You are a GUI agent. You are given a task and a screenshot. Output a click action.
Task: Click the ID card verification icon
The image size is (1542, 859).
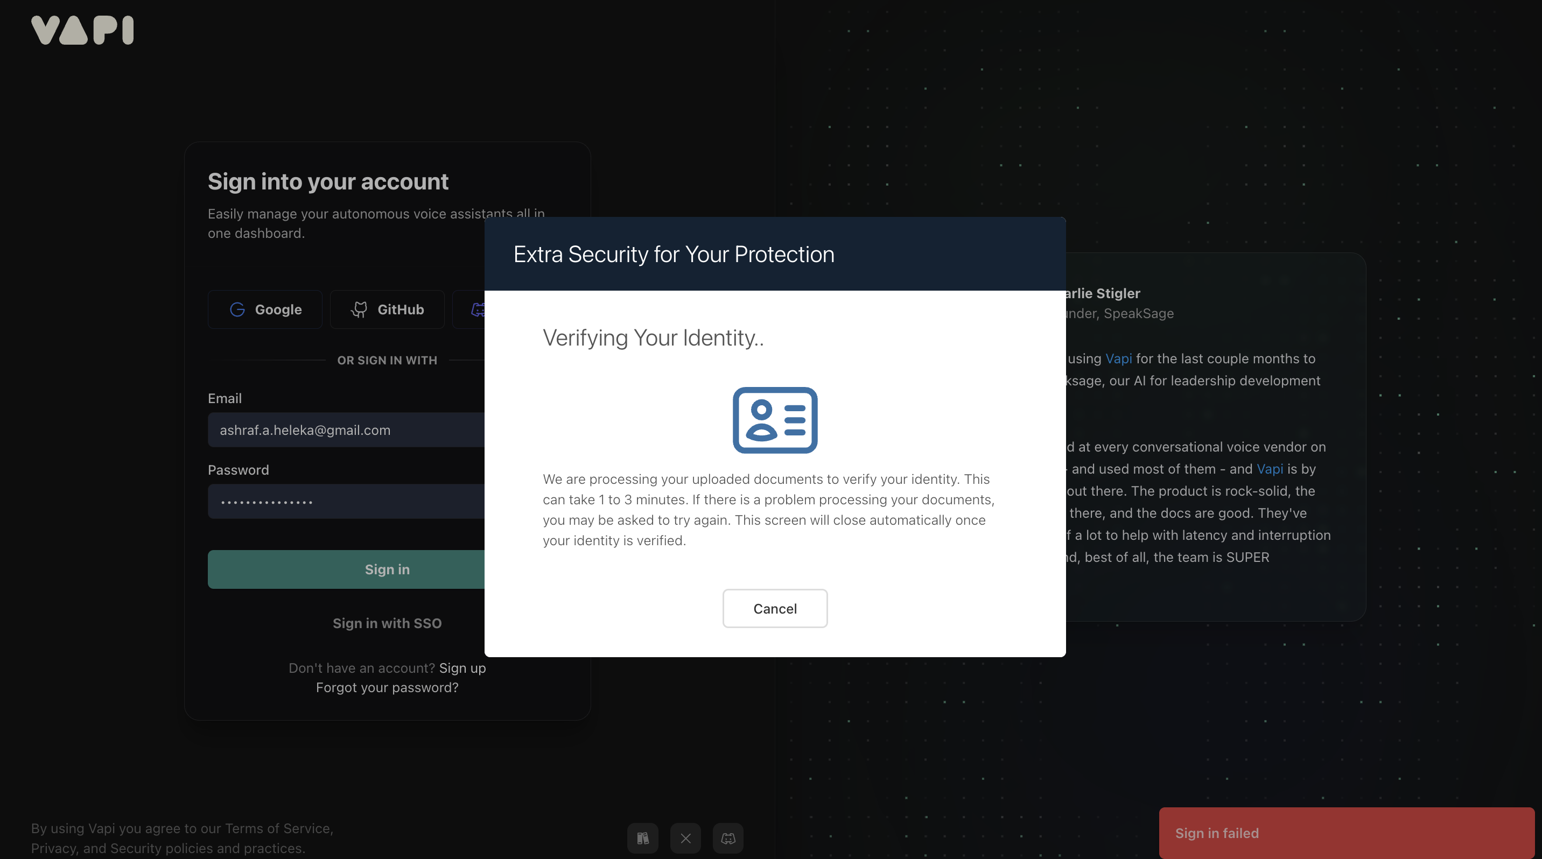(775, 420)
